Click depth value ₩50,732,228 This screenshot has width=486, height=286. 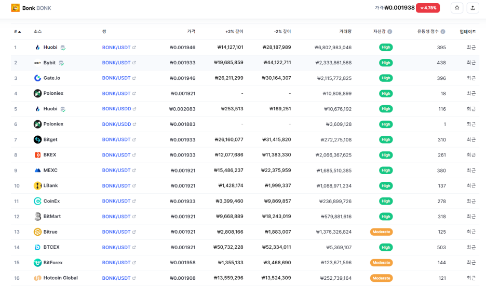click(x=228, y=247)
